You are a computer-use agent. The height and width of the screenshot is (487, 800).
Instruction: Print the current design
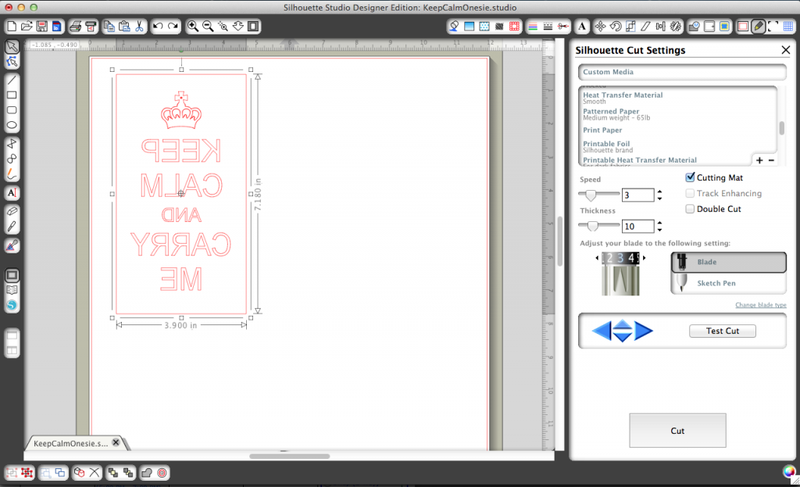tap(76, 26)
